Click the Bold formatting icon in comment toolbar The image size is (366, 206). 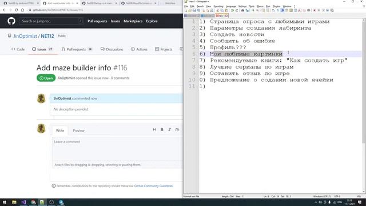pos(162,130)
